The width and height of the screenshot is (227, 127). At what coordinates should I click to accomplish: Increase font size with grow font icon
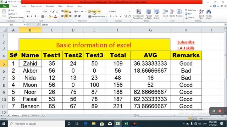[x=54, y=12]
